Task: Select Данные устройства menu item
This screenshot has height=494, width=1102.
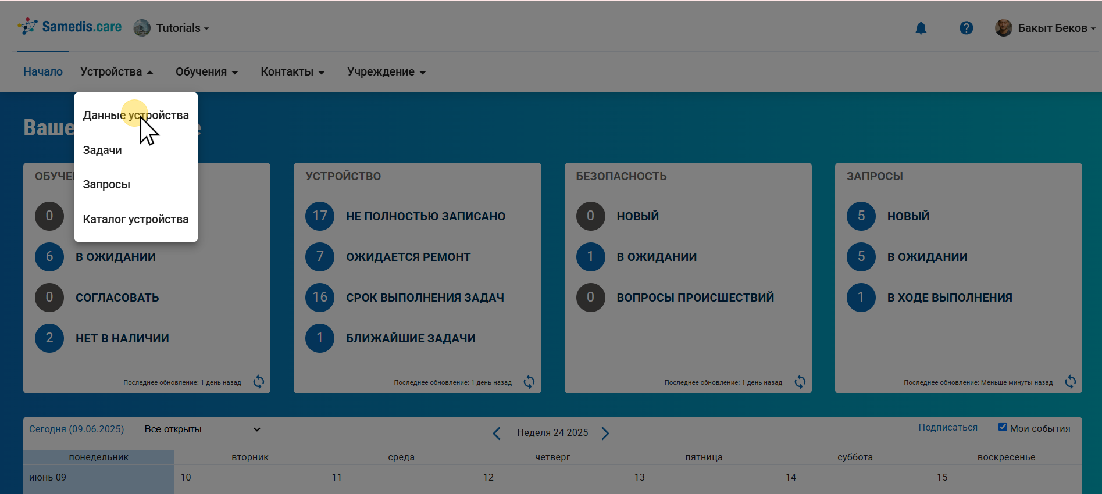Action: click(x=135, y=115)
